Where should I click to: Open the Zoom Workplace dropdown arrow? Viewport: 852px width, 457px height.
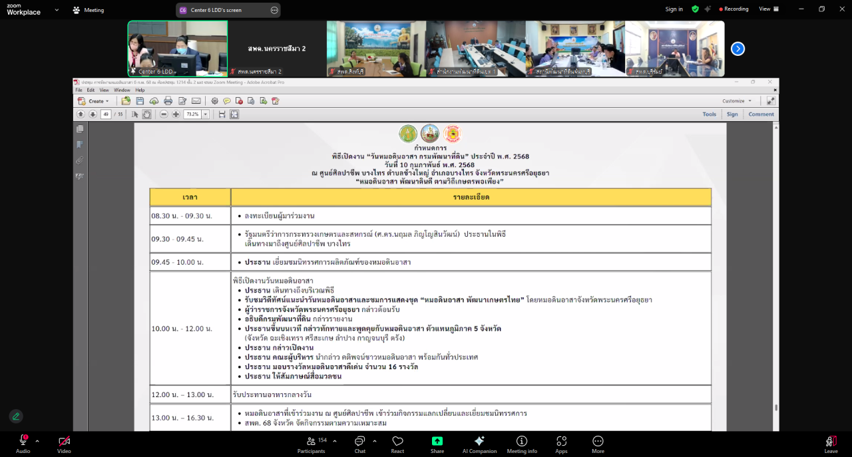tap(56, 10)
